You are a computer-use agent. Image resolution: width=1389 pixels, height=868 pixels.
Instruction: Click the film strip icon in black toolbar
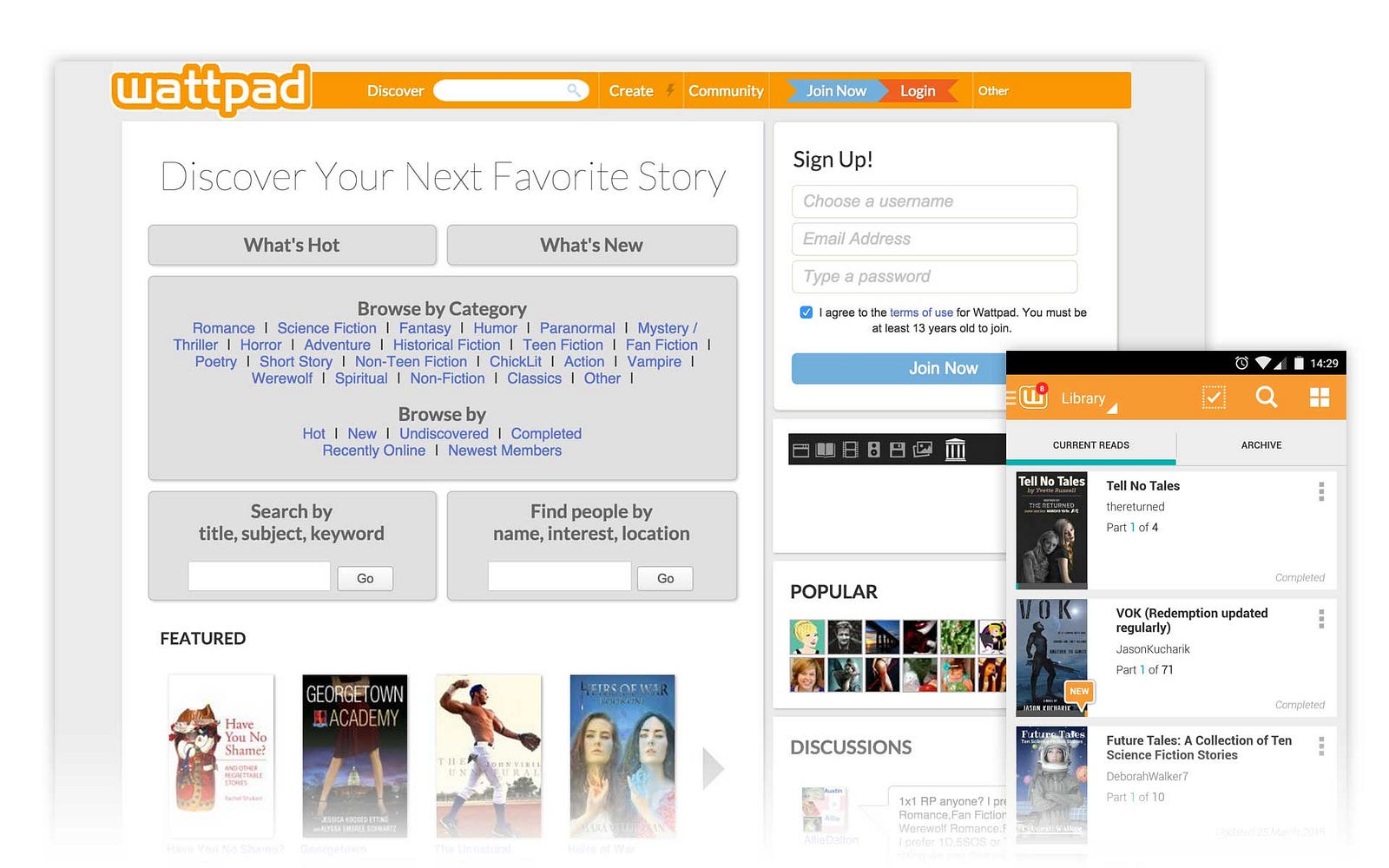851,450
